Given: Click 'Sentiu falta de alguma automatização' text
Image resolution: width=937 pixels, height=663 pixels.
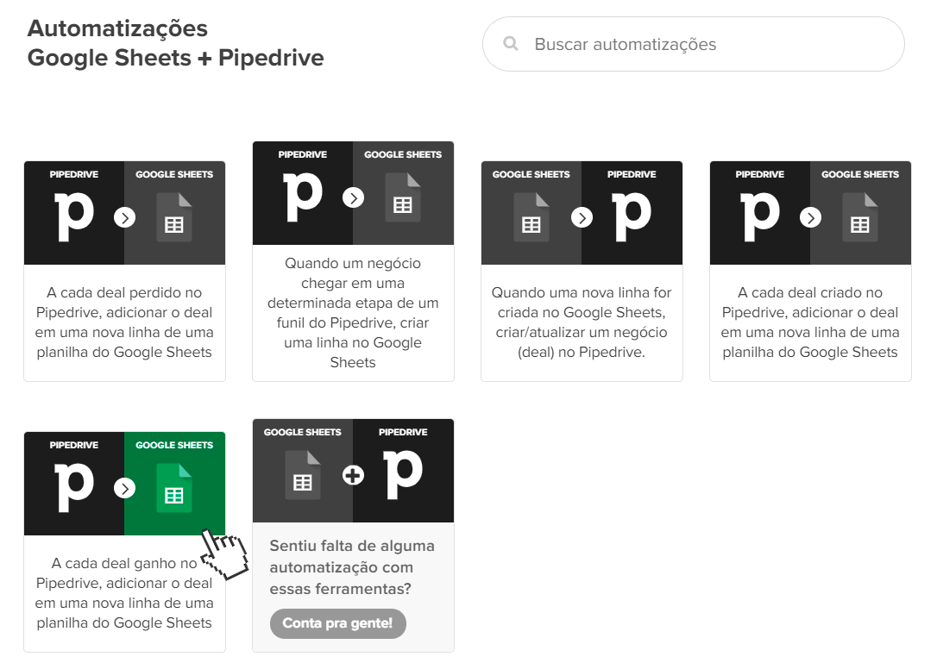Looking at the screenshot, I should pos(352,566).
